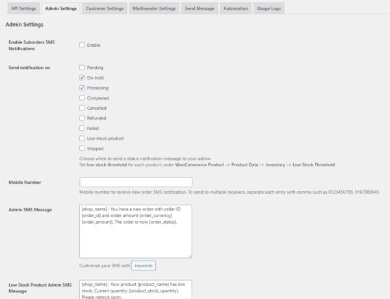Image resolution: width=390 pixels, height=299 pixels.
Task: Click the Mobile Number input field
Action: (135, 182)
